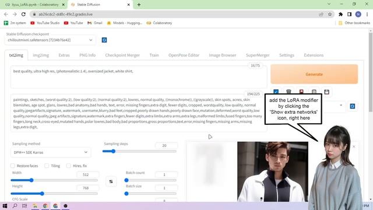Screen dimensions: 373x210
Task: Click the Height value field 768
Action: coord(87,188)
